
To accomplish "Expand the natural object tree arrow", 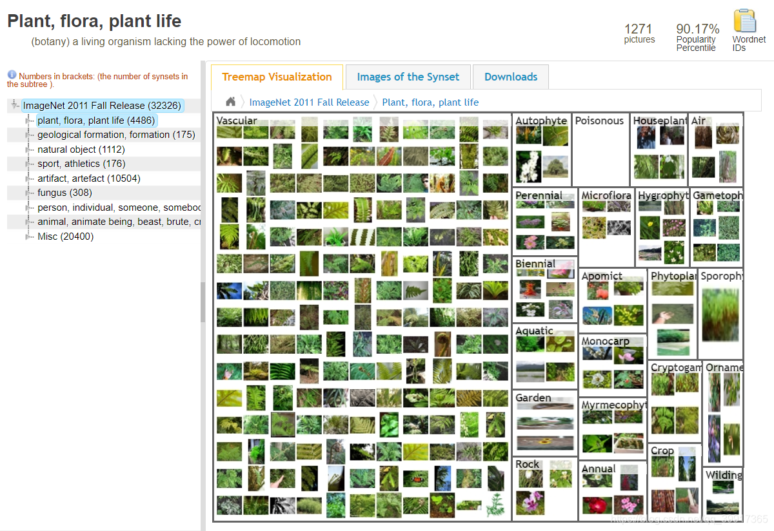I will (x=29, y=150).
